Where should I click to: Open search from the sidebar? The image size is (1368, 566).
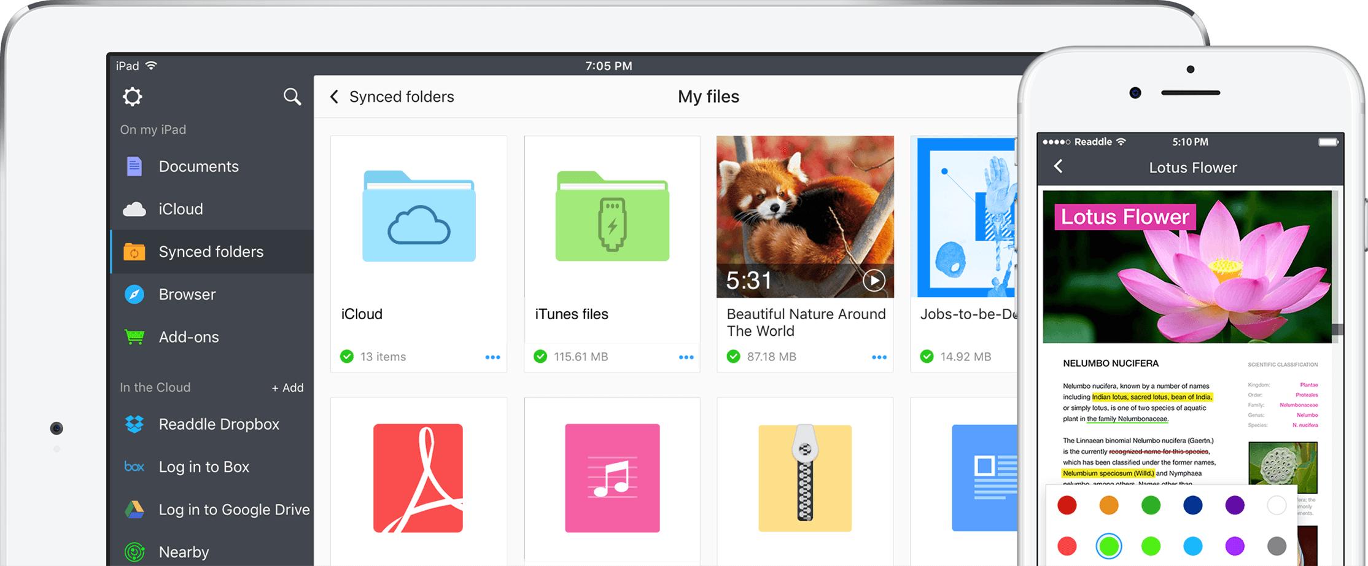[292, 96]
